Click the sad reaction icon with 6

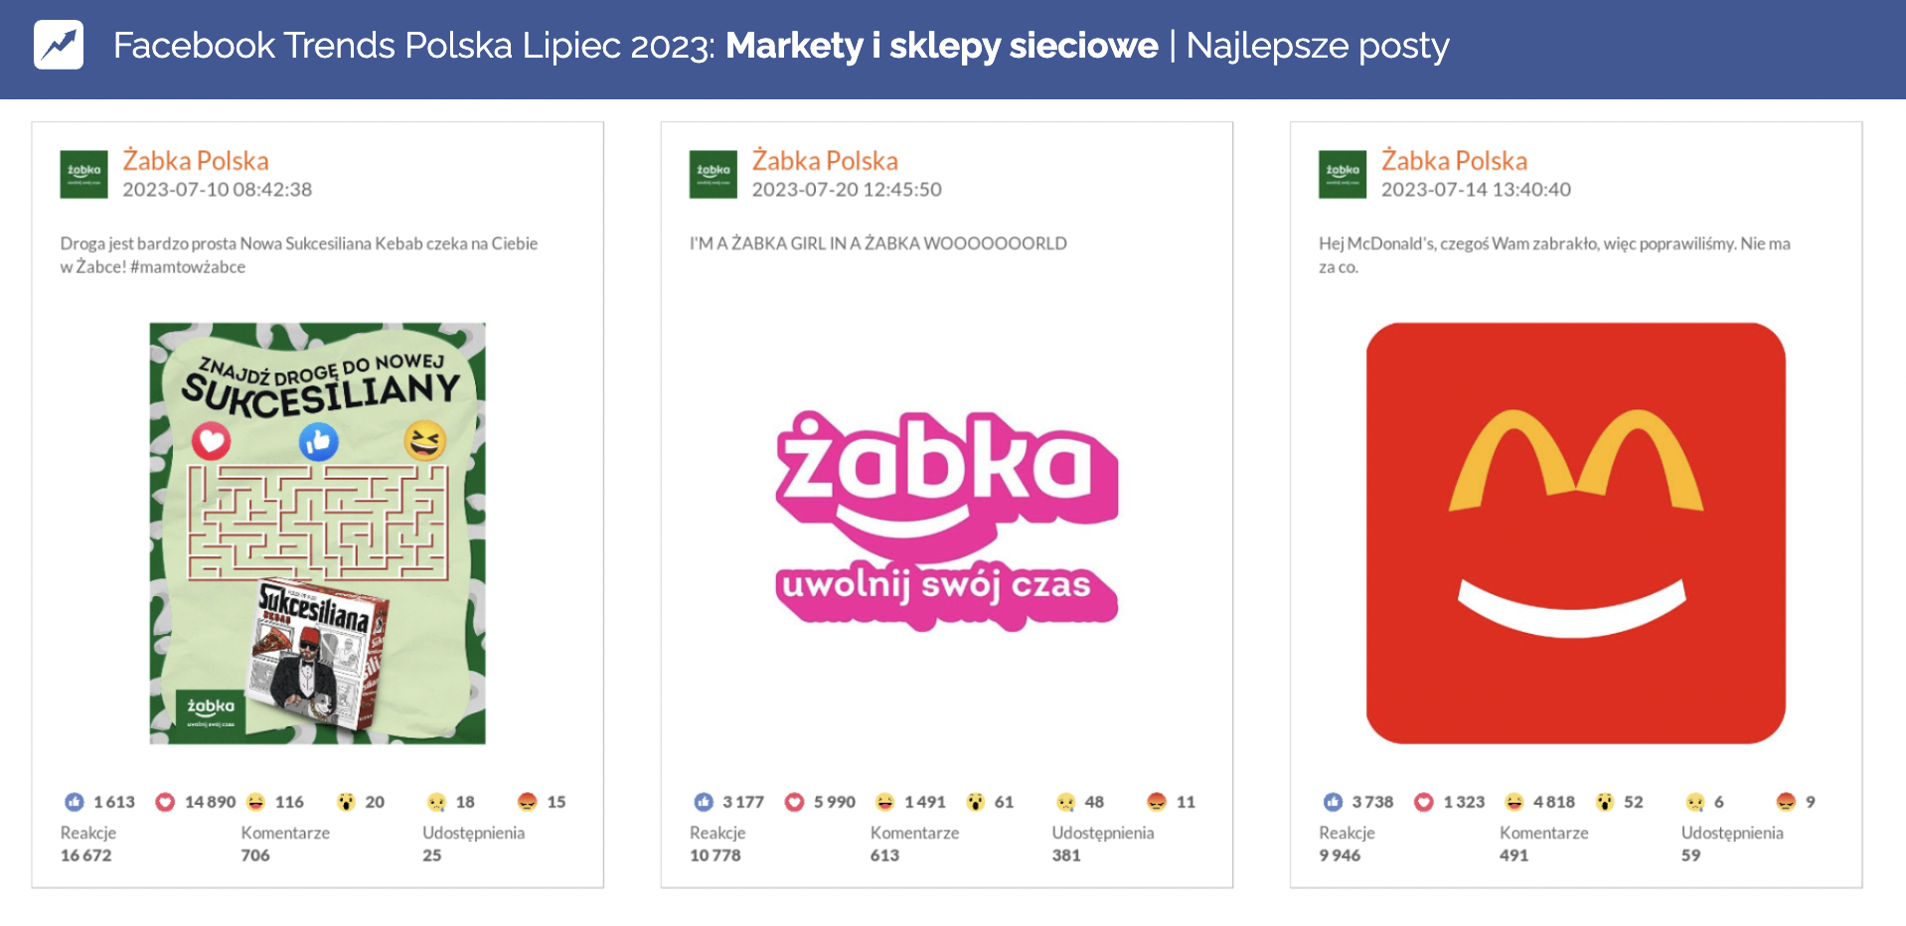pyautogui.click(x=1695, y=802)
